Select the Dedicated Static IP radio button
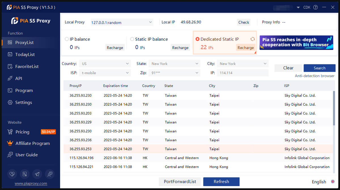Screen dimensions: 340x190 (x=197, y=39)
